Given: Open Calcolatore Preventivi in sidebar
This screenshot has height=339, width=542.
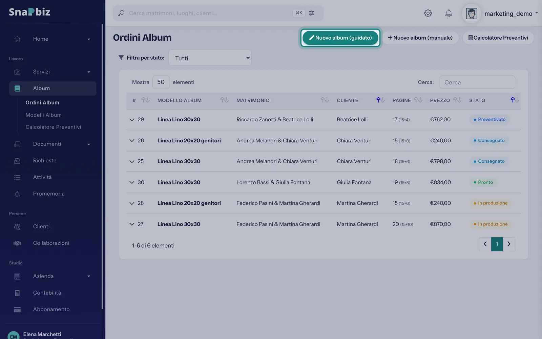Looking at the screenshot, I should coord(54,127).
